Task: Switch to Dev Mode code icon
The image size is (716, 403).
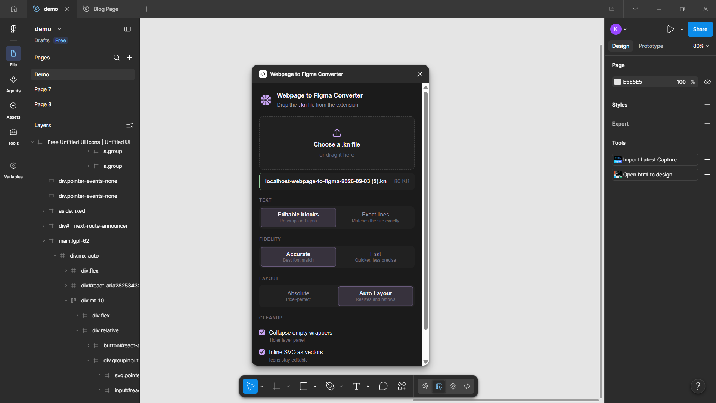Action: tap(467, 386)
